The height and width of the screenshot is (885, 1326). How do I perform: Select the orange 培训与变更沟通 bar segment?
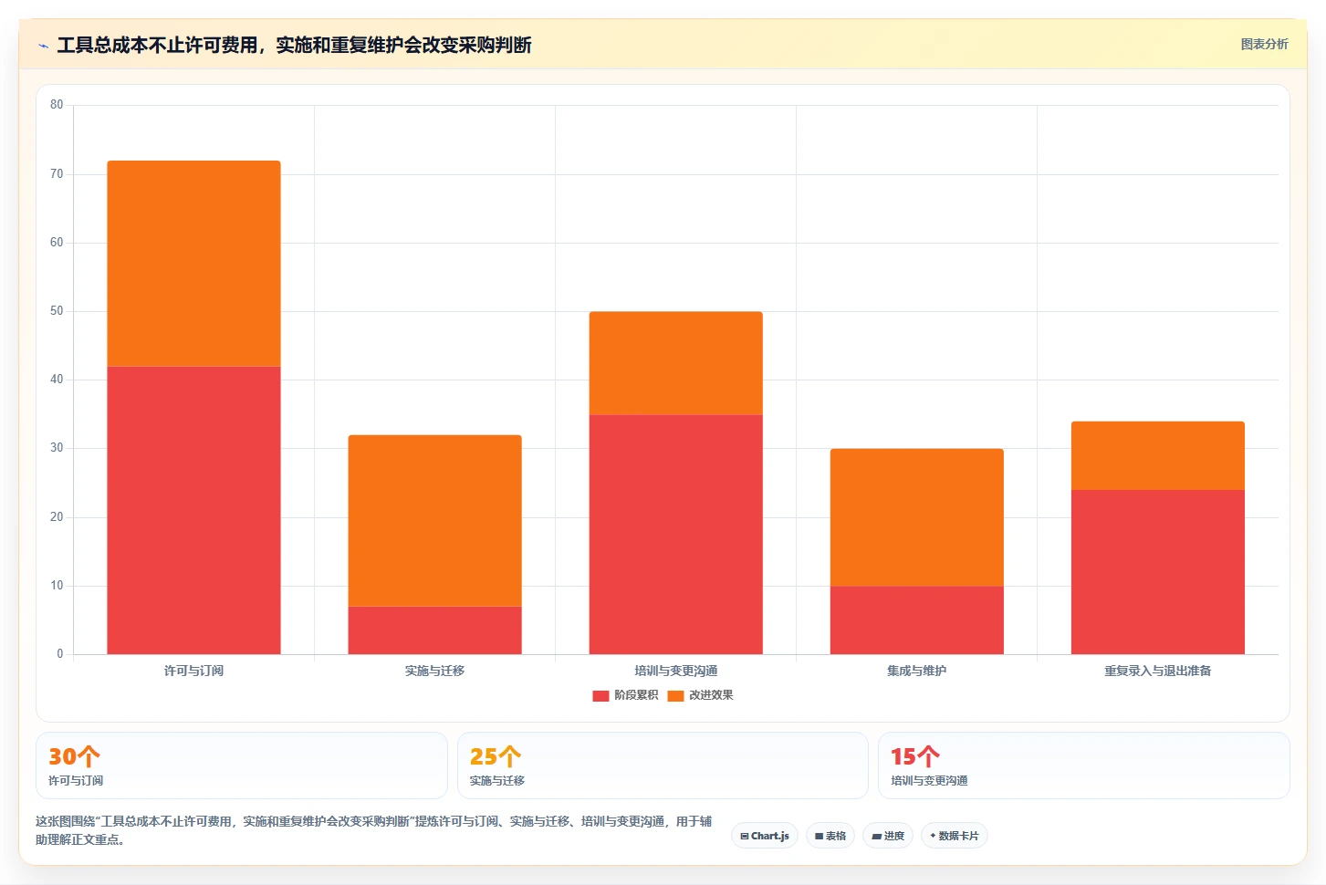click(675, 363)
